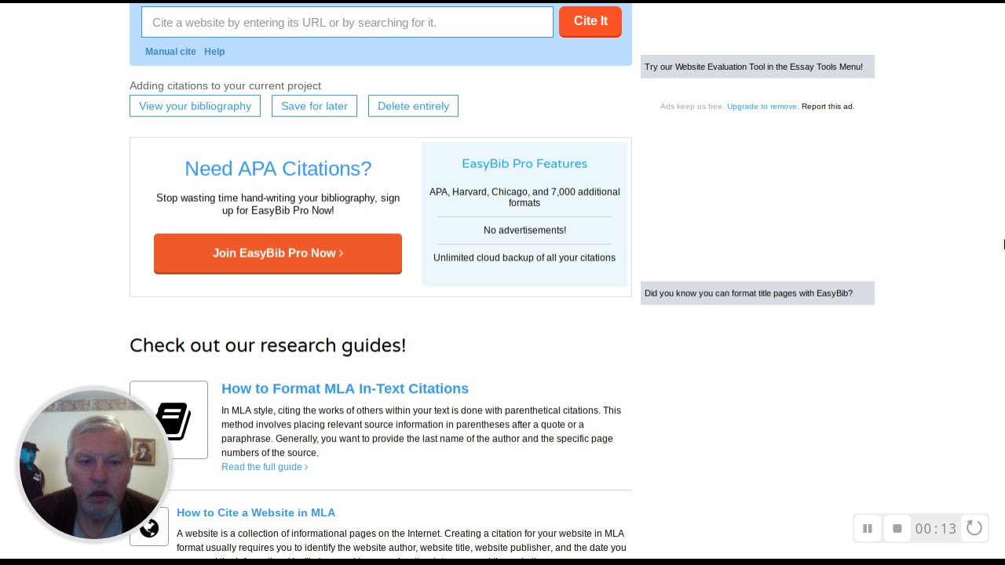The width and height of the screenshot is (1005, 565).
Task: Open the Manual cite link
Action: pos(170,52)
